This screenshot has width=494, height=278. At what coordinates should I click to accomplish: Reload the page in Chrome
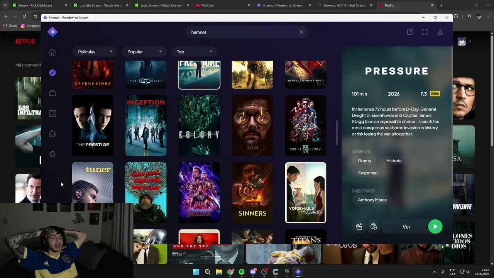click(x=24, y=16)
